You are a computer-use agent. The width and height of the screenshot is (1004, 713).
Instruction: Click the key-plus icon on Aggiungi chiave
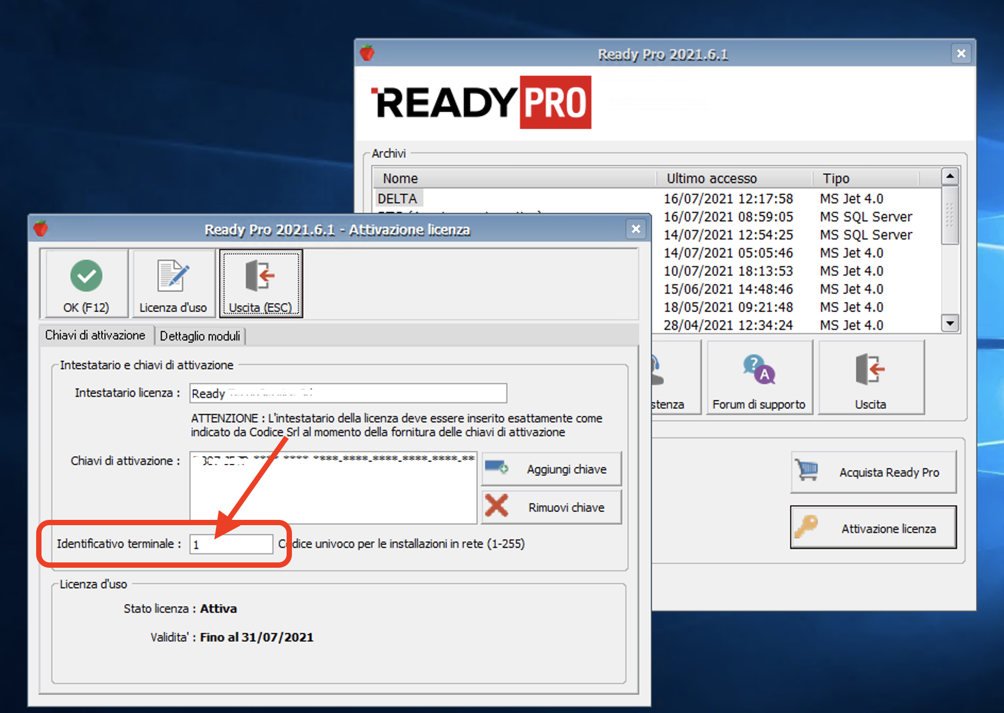pos(497,468)
